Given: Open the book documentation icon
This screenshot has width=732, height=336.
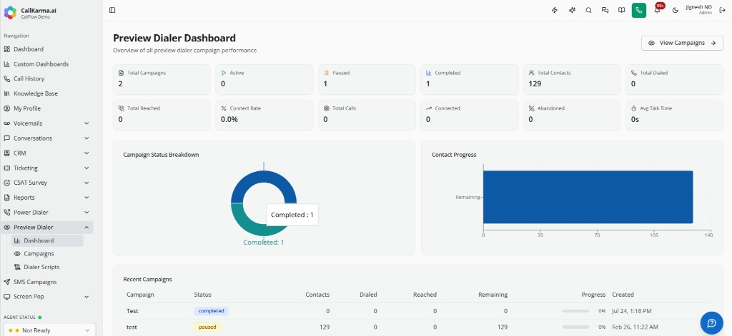Looking at the screenshot, I should pyautogui.click(x=621, y=10).
